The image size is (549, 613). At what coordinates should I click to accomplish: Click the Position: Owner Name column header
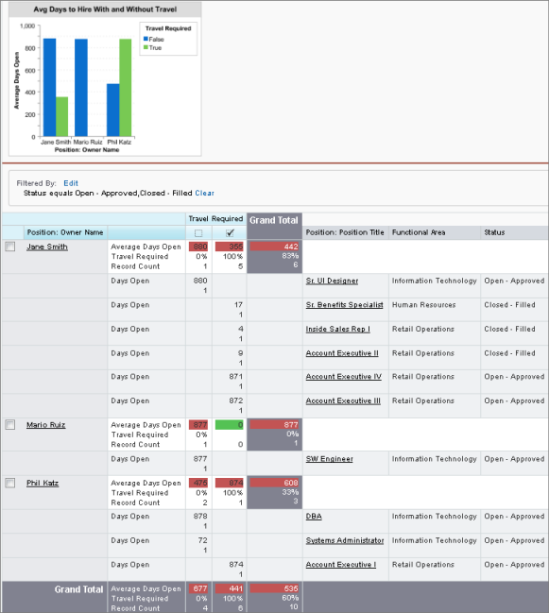65,232
